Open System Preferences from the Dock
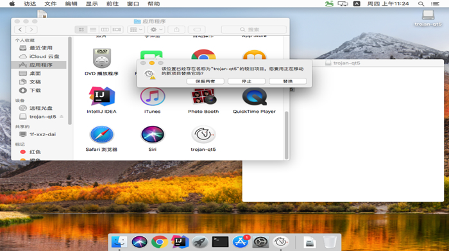Viewport: 449px width, 251px height. click(x=260, y=242)
